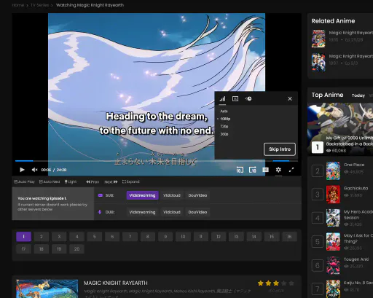Image resolution: width=373 pixels, height=298 pixels.
Task: Select SUB Vidcloud server
Action: pos(172,195)
